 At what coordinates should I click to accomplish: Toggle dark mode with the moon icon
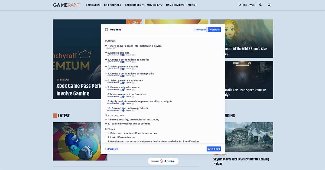(x=261, y=5)
